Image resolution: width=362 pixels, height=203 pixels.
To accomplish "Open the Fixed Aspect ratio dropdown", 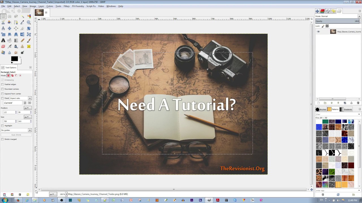I will [x=30, y=98].
